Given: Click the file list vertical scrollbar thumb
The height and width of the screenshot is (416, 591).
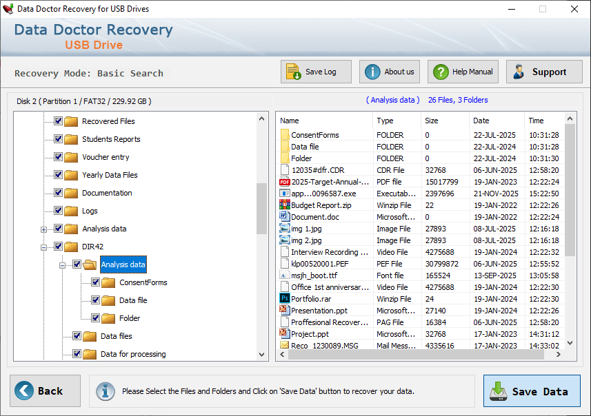Looking at the screenshot, I should 570,190.
